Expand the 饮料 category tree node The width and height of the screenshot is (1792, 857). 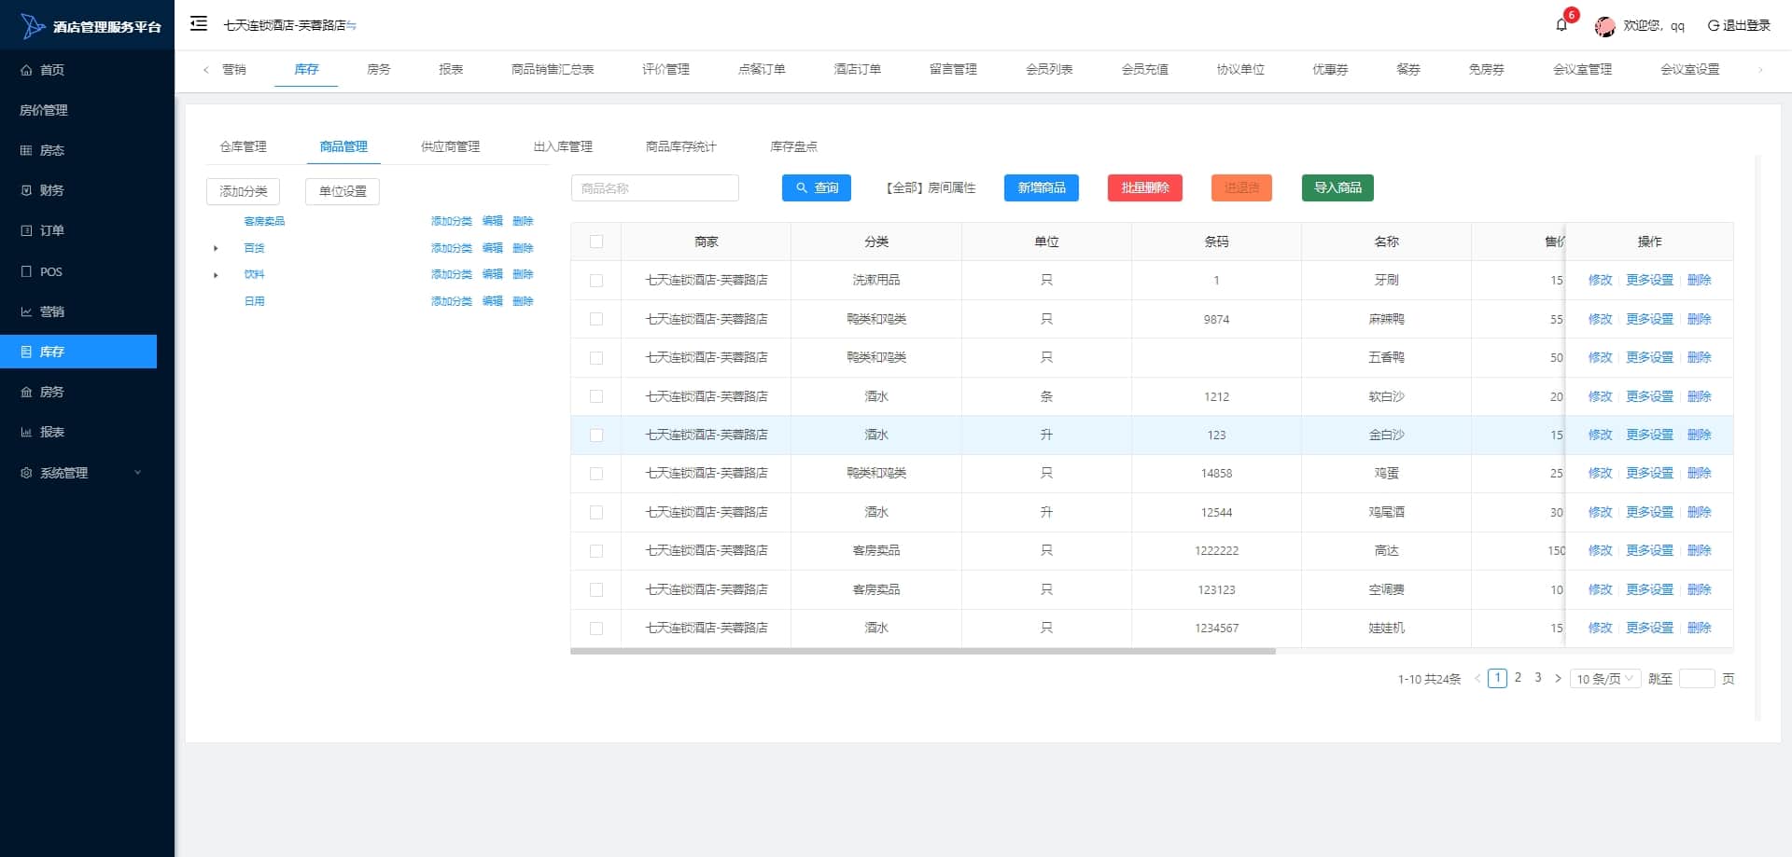[x=216, y=275]
